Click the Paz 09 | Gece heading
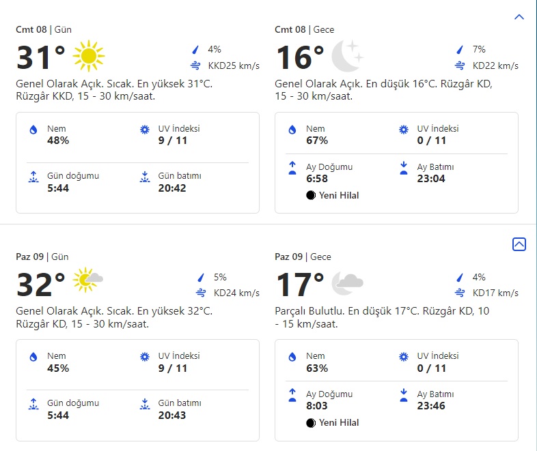 coord(303,257)
